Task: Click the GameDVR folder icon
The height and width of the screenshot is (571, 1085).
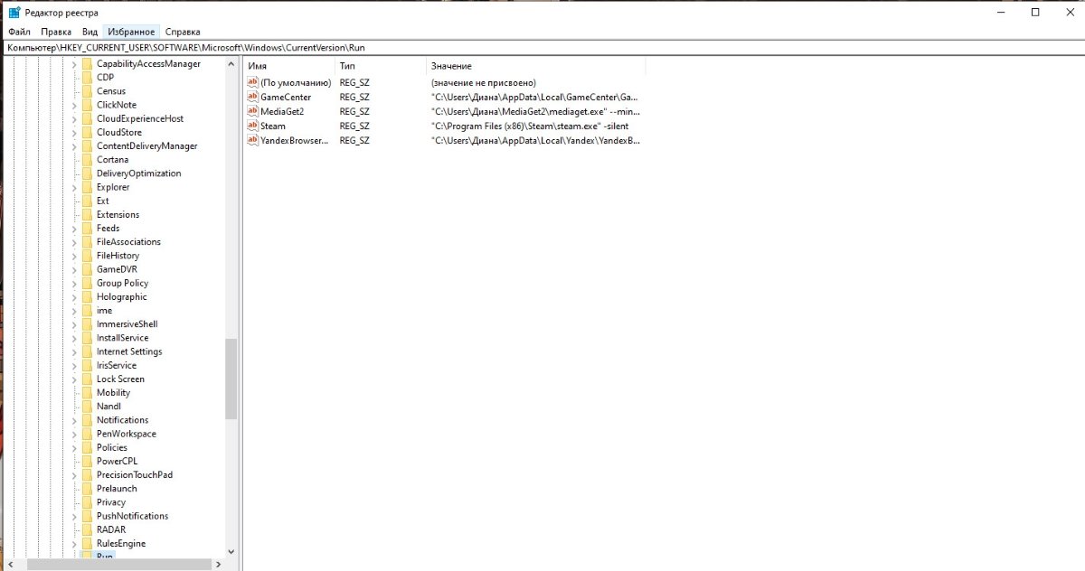Action: tap(87, 269)
